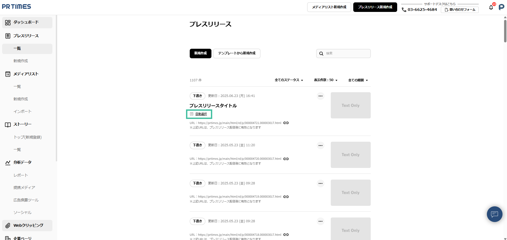The image size is (507, 240).
Task: Open the chat support bubble
Action: [x=494, y=214]
